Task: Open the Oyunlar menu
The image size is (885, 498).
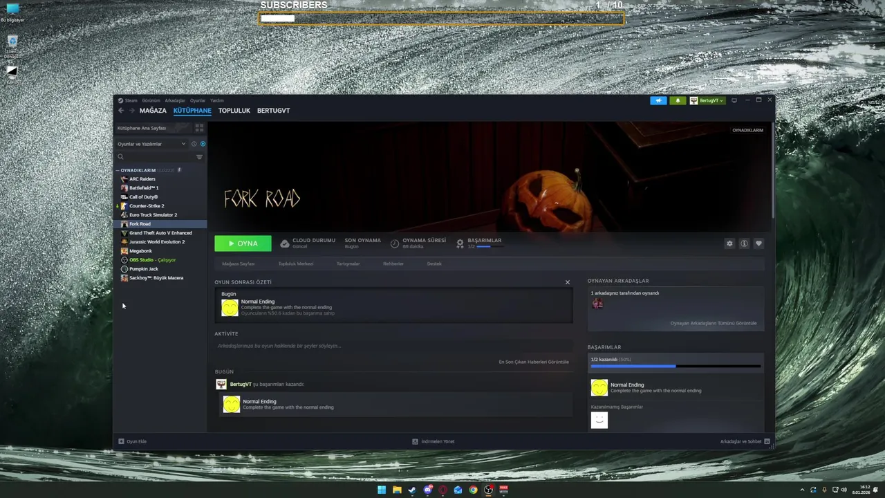Action: coord(198,100)
